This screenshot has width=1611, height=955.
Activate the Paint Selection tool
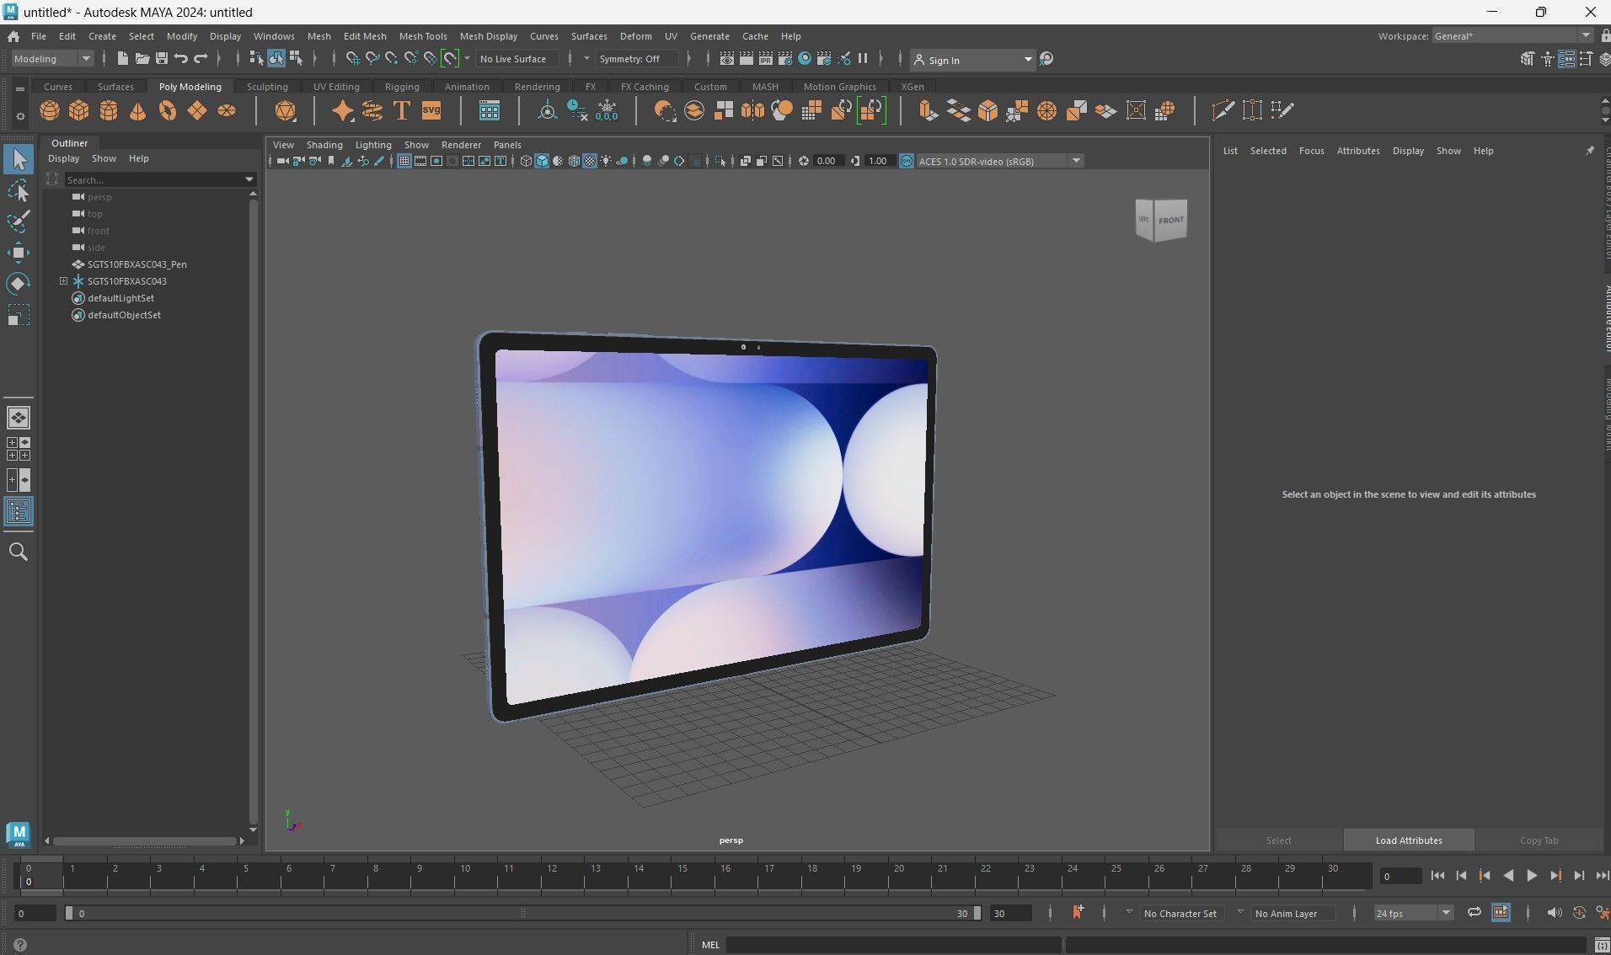point(19,221)
